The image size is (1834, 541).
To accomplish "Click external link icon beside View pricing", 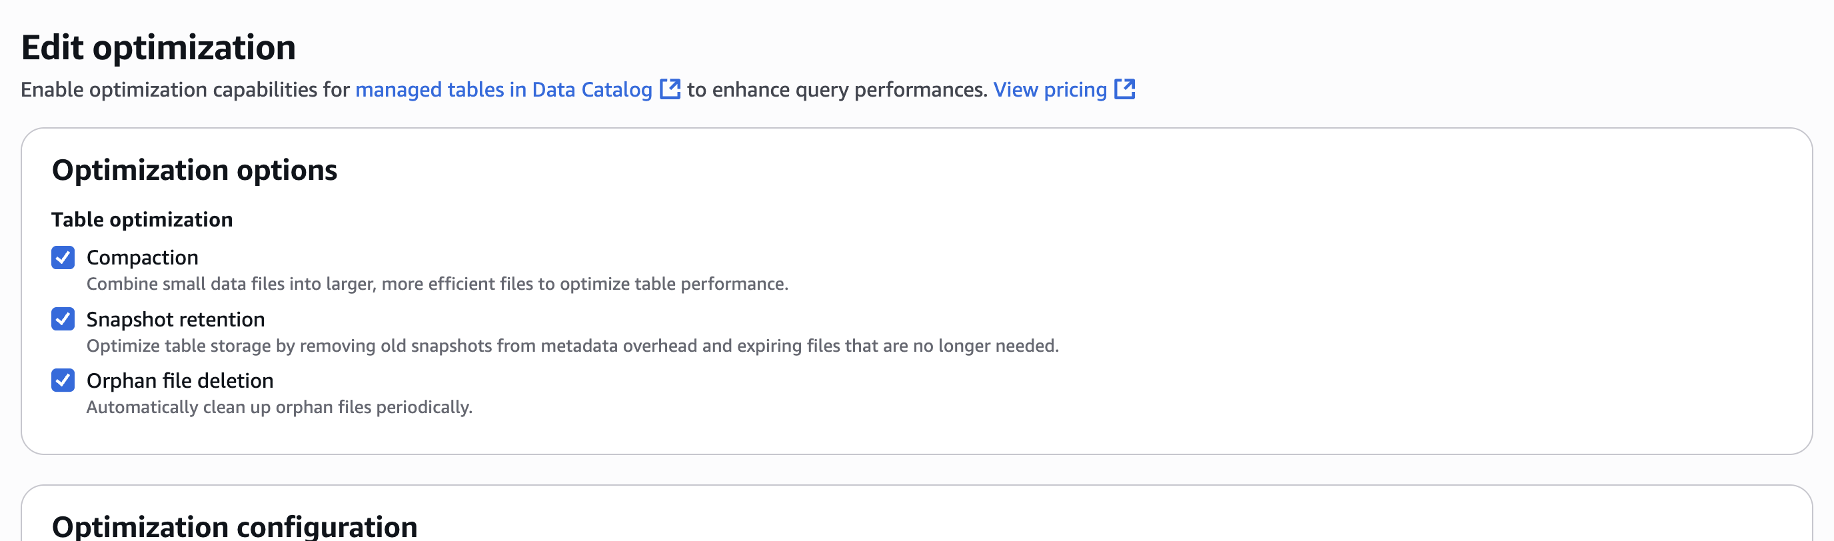I will (1125, 89).
